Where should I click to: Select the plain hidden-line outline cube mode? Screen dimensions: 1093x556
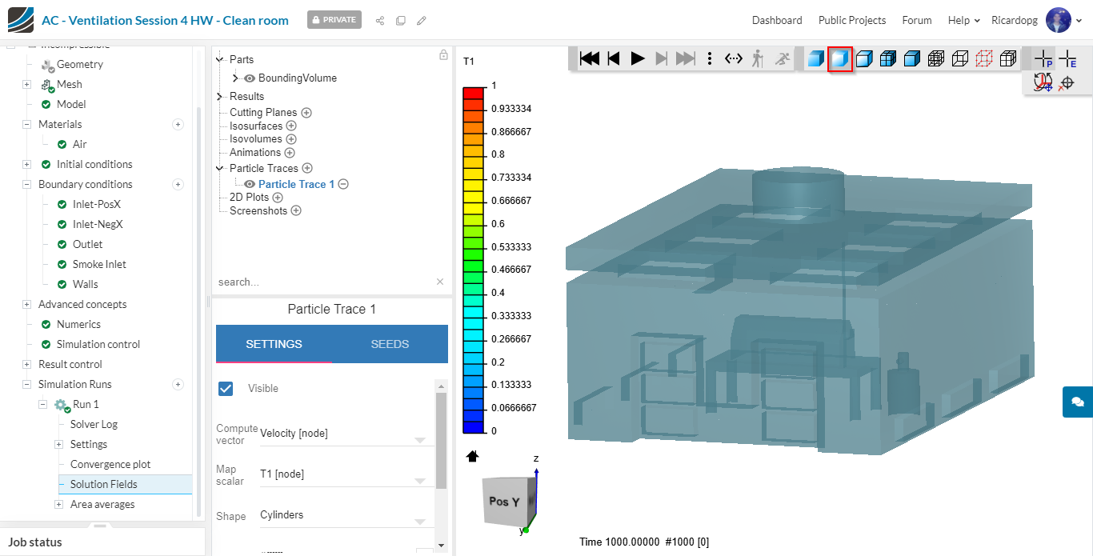tap(959, 58)
